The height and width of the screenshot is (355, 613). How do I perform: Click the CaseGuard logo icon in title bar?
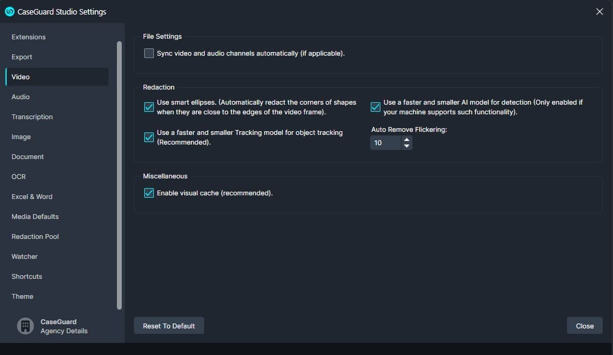click(x=9, y=11)
